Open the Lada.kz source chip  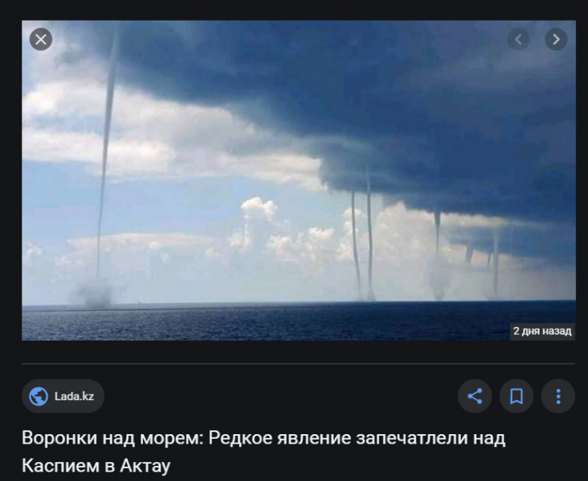pyautogui.click(x=63, y=396)
